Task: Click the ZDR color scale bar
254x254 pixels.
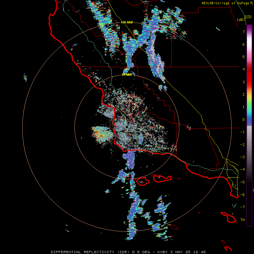Action: pyautogui.click(x=249, y=125)
